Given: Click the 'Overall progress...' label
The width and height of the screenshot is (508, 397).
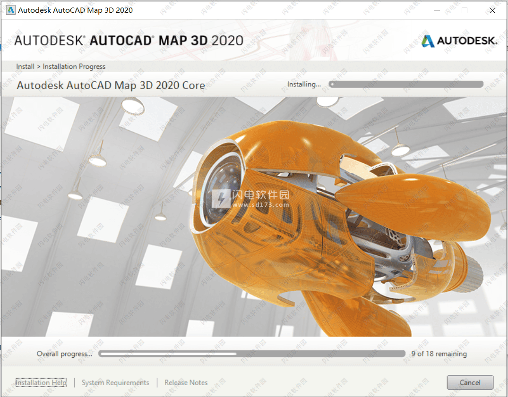Looking at the screenshot, I should pyautogui.click(x=64, y=354).
